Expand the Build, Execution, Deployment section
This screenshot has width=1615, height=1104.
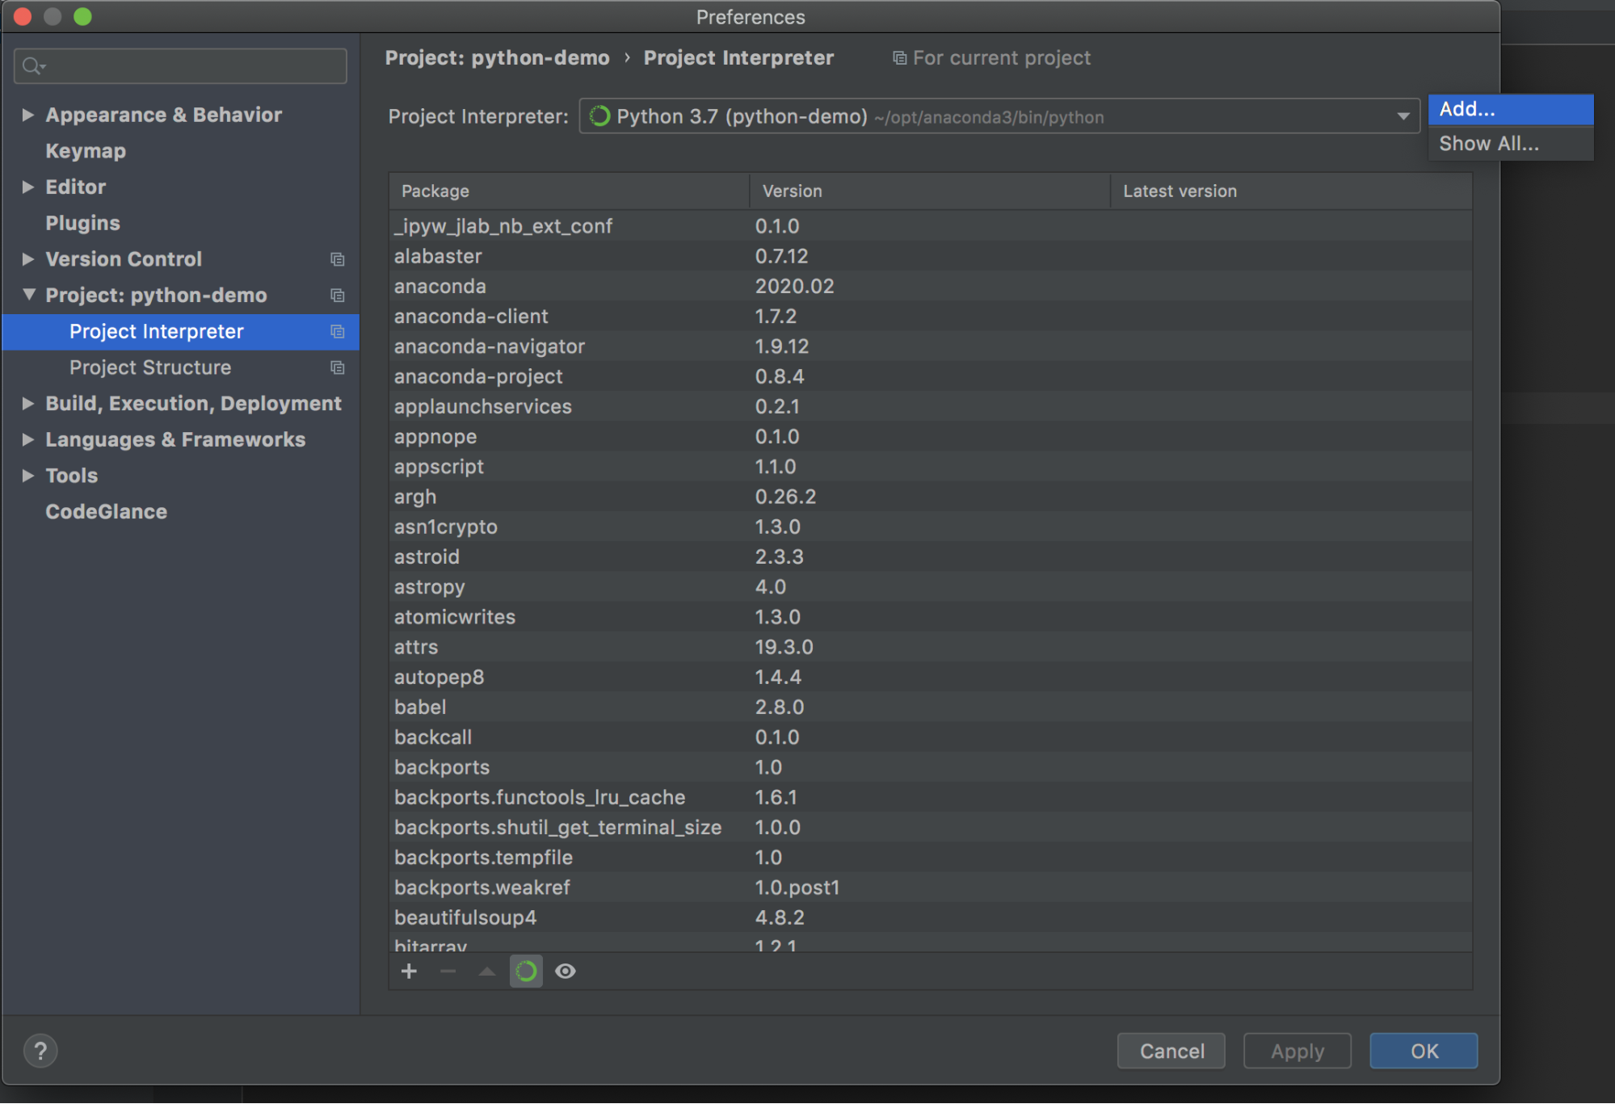[x=27, y=402]
